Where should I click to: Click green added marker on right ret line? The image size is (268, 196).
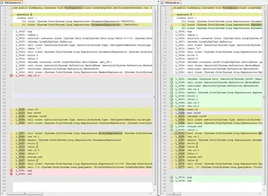pyautogui.click(x=172, y=181)
